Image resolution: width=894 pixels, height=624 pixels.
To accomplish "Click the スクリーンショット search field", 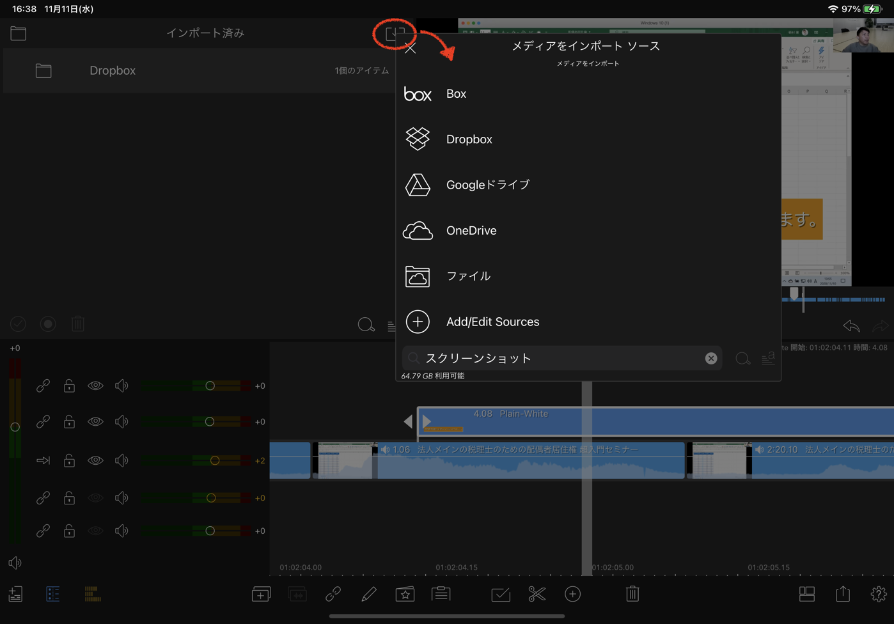I will point(562,358).
